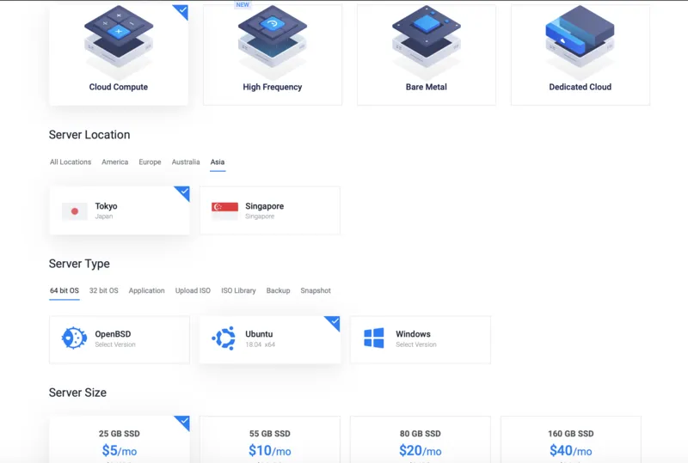688x463 pixels.
Task: Open the ISO Library tab
Action: click(238, 290)
